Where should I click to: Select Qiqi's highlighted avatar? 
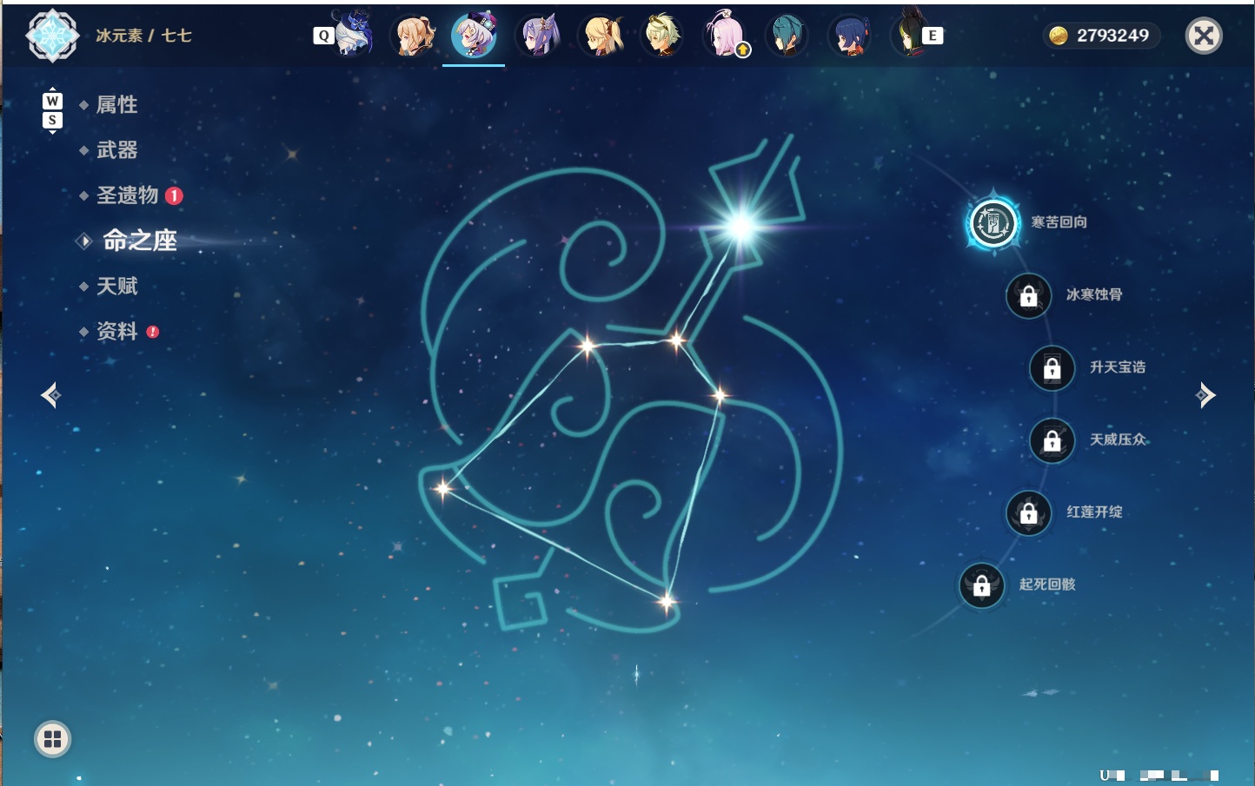pyautogui.click(x=475, y=36)
